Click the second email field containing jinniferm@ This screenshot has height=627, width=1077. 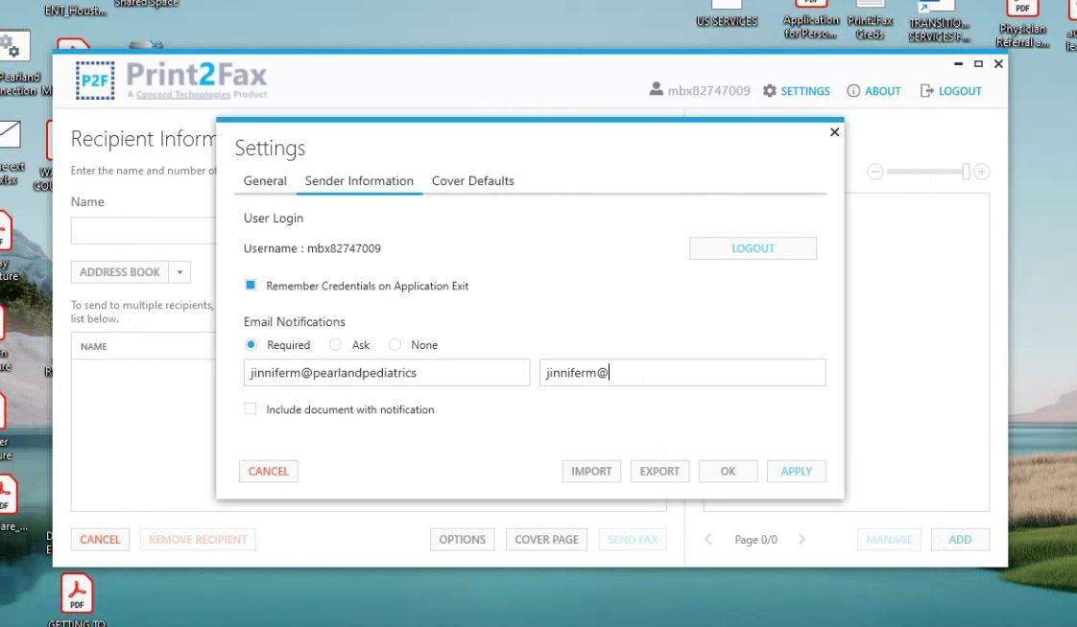pyautogui.click(x=682, y=373)
